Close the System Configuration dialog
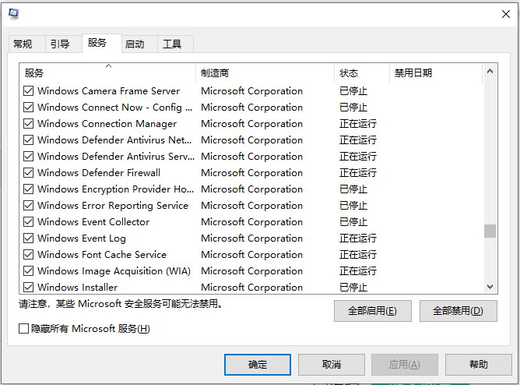The height and width of the screenshot is (385, 520). tap(506, 14)
